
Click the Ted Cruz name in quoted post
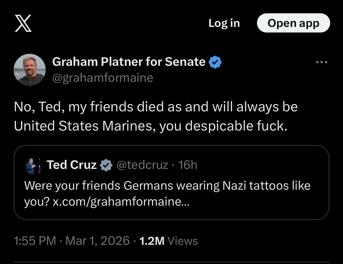tap(72, 165)
